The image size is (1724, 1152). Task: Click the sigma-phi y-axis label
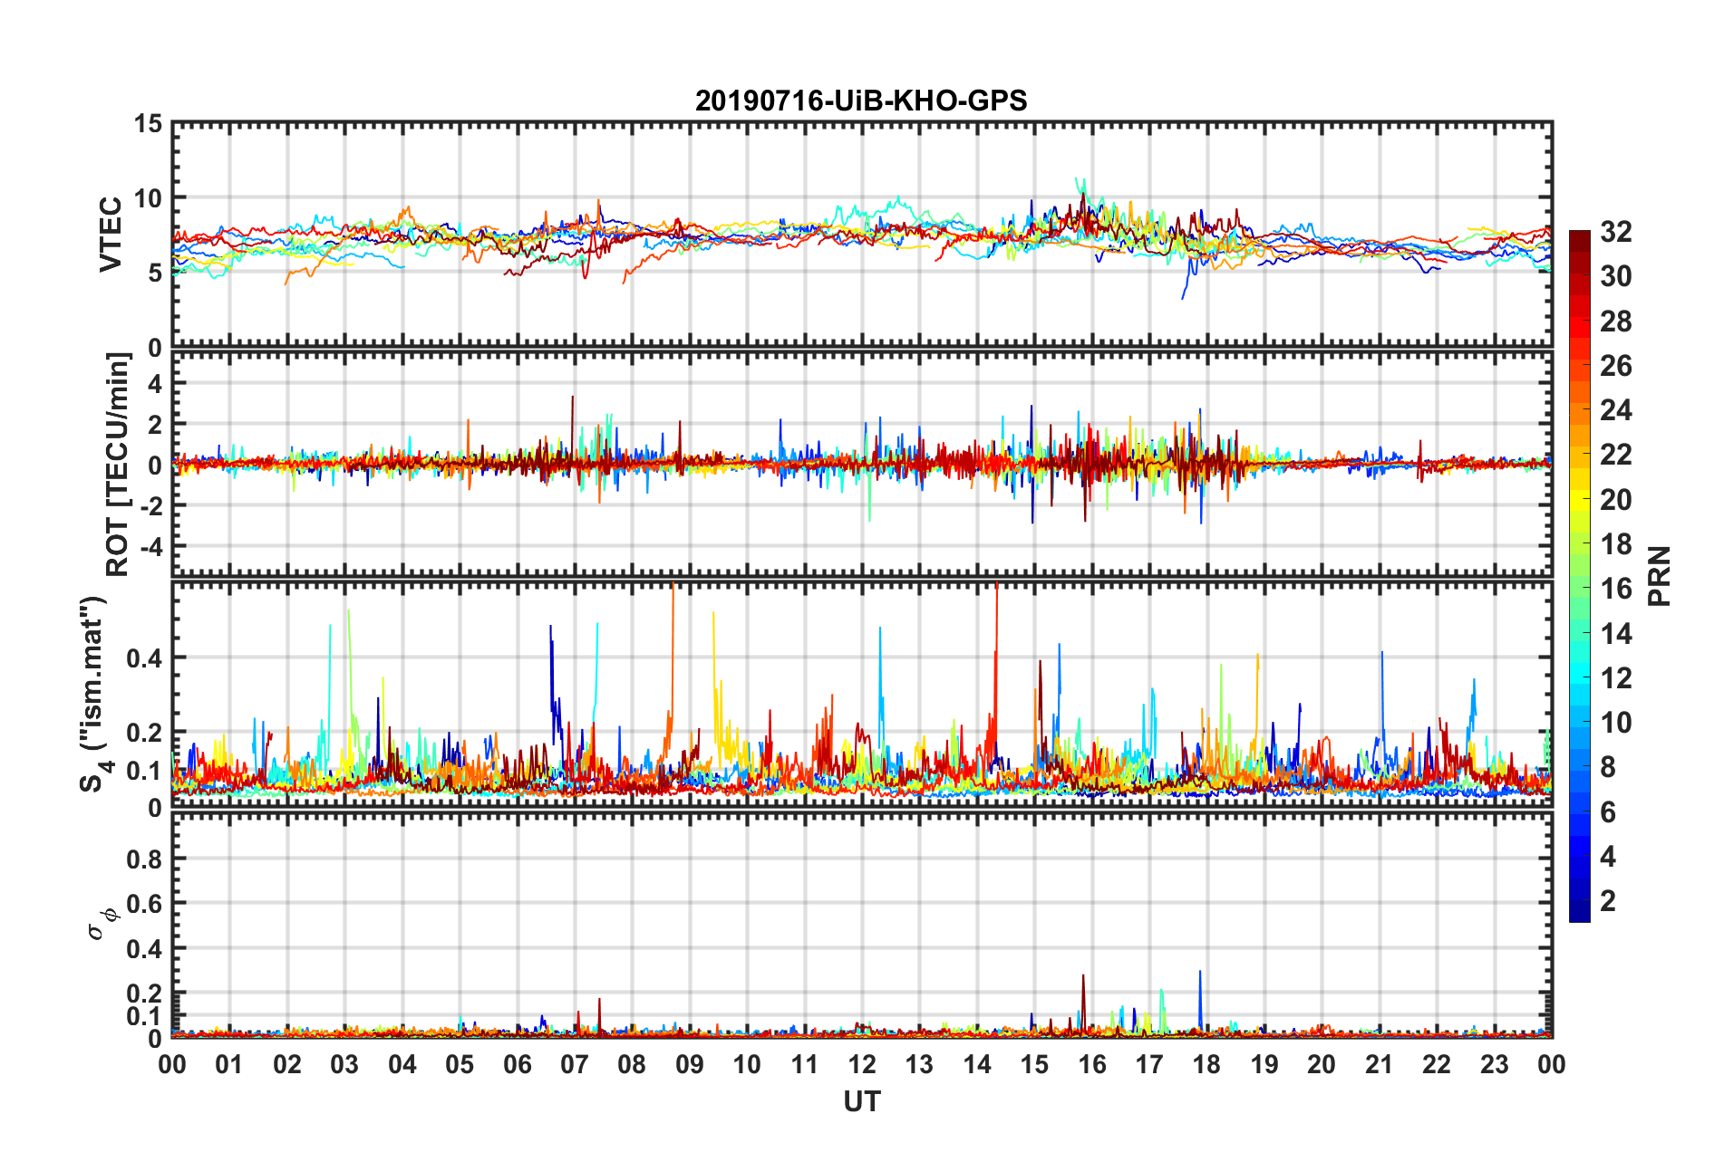pos(102,923)
